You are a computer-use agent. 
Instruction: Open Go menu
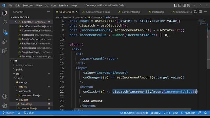tap(46, 6)
